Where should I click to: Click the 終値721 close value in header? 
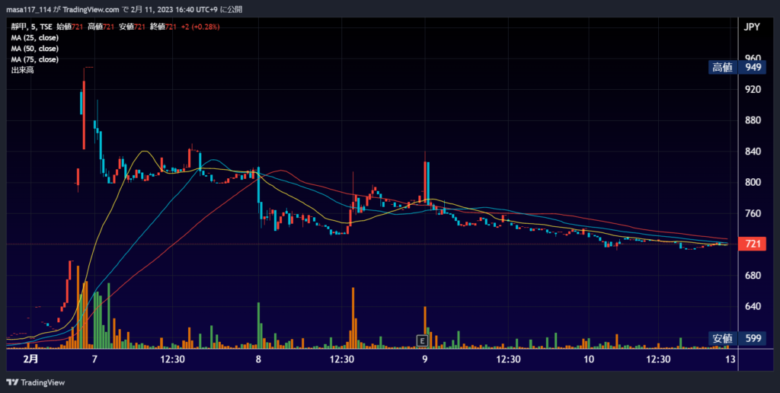[x=163, y=27]
